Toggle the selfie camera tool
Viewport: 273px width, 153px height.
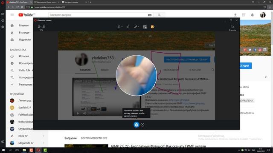(x=145, y=27)
